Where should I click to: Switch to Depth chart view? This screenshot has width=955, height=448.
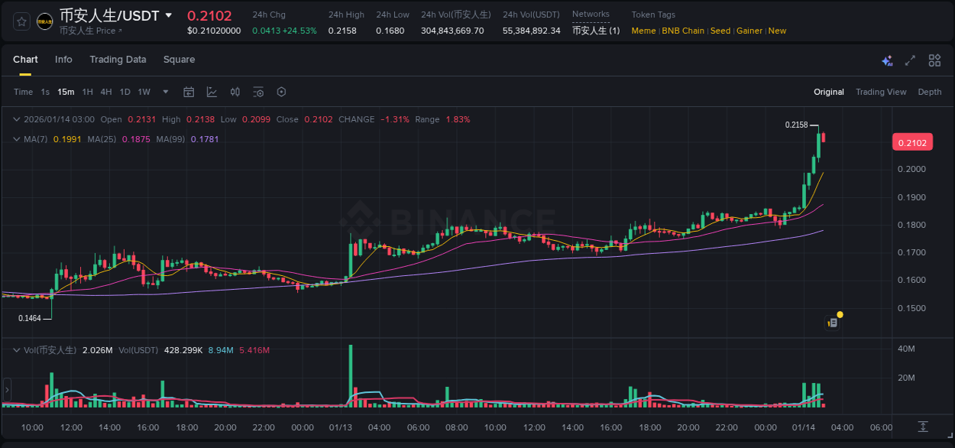coord(929,92)
